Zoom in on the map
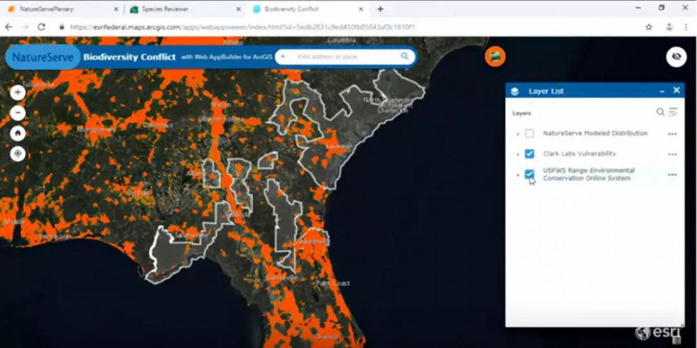697x348 pixels. (x=18, y=93)
